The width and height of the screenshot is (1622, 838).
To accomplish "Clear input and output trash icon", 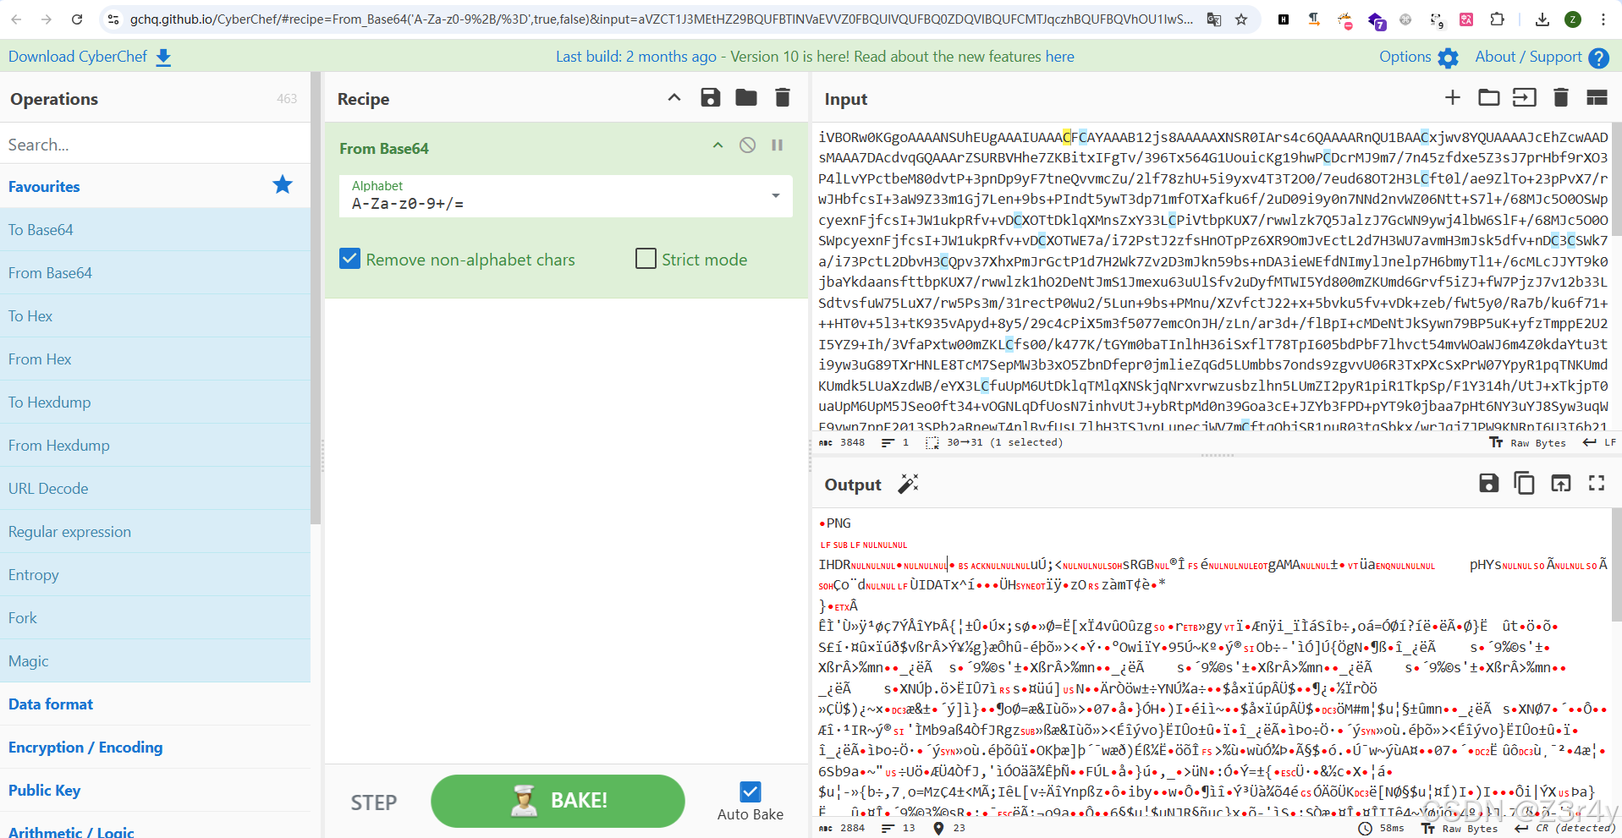I will pyautogui.click(x=1561, y=98).
